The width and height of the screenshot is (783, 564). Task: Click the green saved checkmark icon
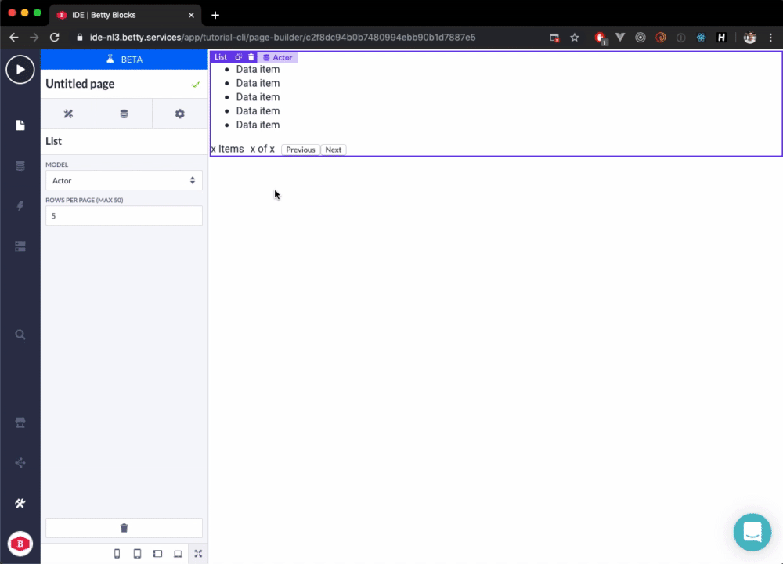(x=196, y=84)
